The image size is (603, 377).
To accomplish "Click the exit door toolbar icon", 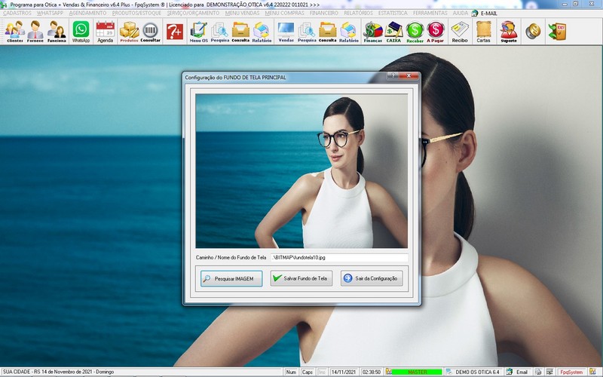I will [557, 32].
